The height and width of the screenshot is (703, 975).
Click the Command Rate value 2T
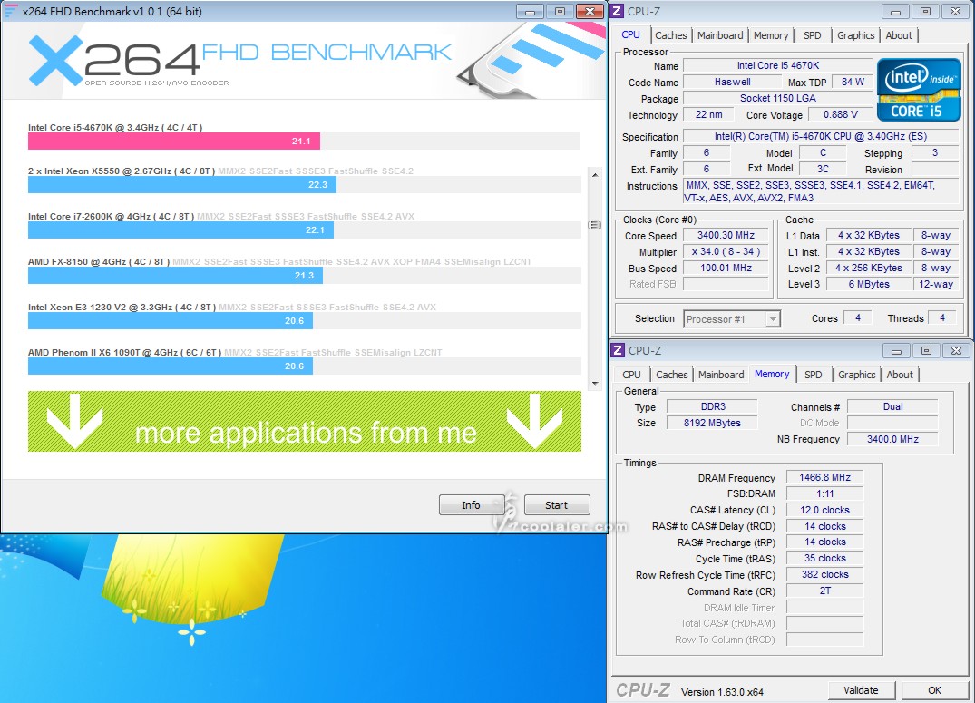[824, 591]
